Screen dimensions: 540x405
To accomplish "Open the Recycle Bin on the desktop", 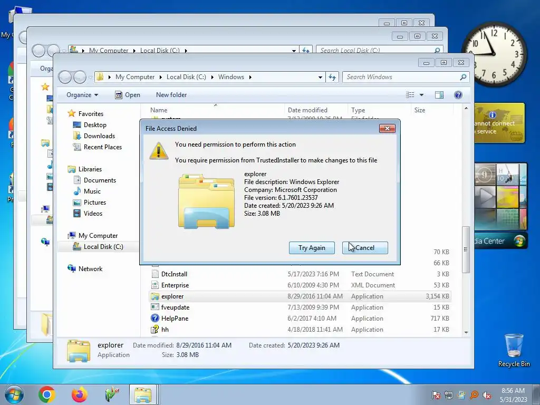I will (514, 350).
